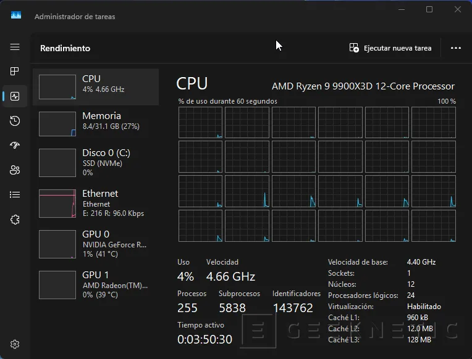Minimize the Task Manager window
This screenshot has height=359, width=472.
[x=401, y=10]
